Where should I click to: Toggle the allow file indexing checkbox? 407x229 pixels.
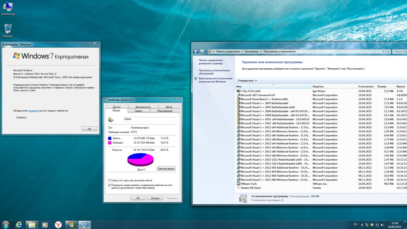coord(110,185)
